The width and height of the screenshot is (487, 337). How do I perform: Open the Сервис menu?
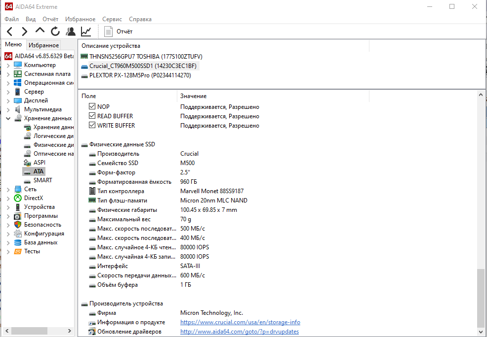tap(112, 19)
